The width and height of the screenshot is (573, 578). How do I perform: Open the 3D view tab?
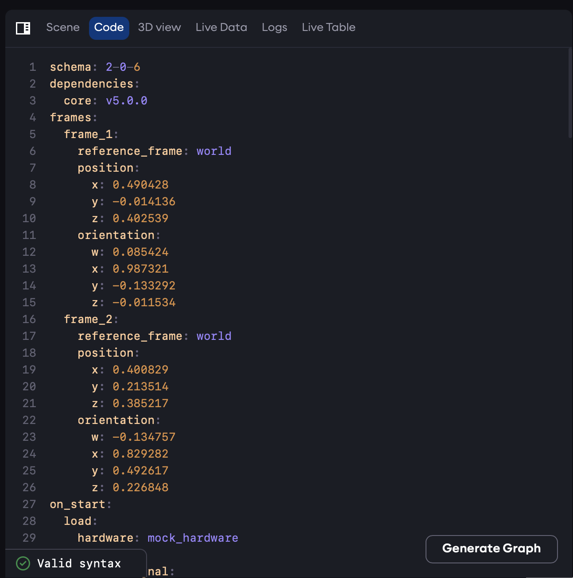159,27
